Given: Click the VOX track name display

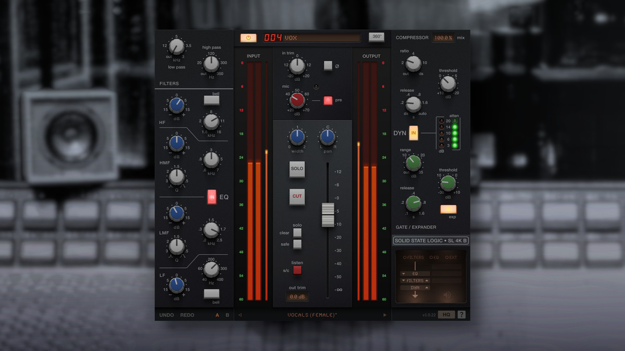Looking at the screenshot, I should point(322,38).
